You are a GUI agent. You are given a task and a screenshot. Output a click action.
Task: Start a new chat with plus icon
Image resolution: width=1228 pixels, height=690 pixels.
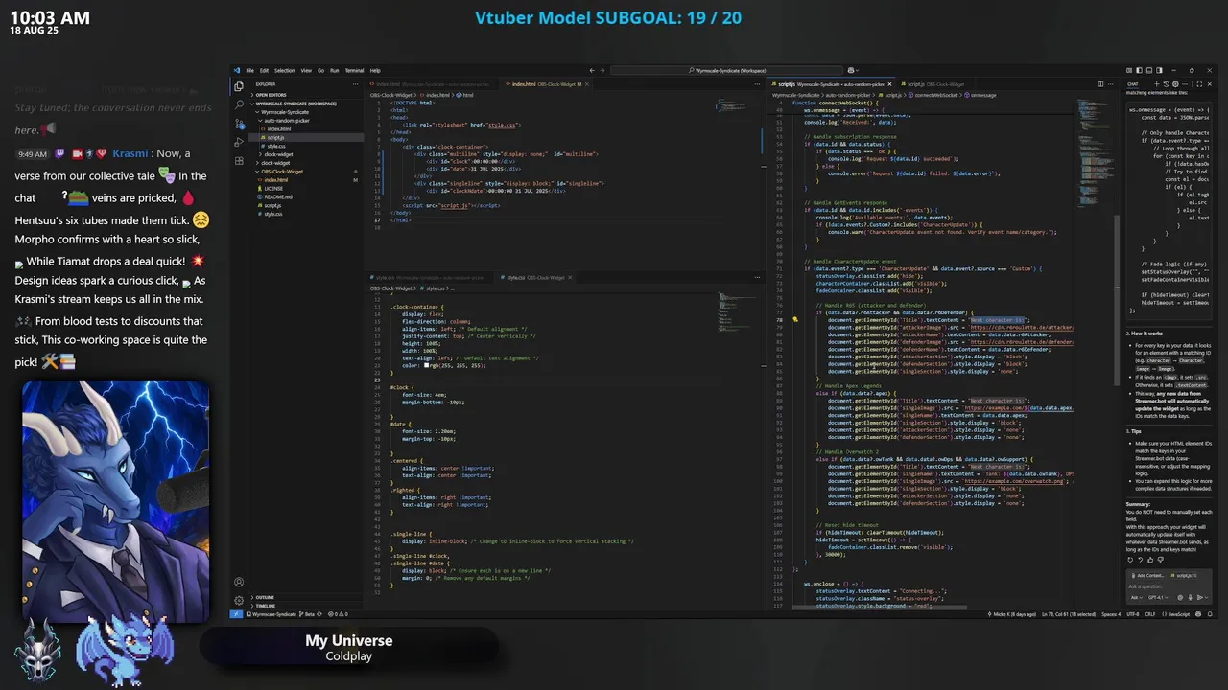click(1157, 84)
